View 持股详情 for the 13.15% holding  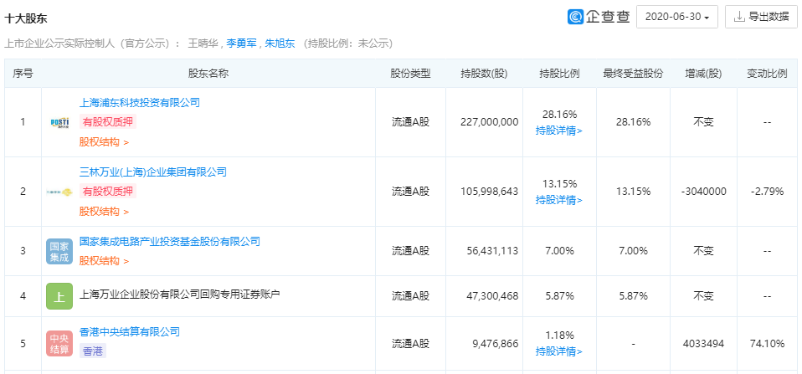[x=559, y=200]
